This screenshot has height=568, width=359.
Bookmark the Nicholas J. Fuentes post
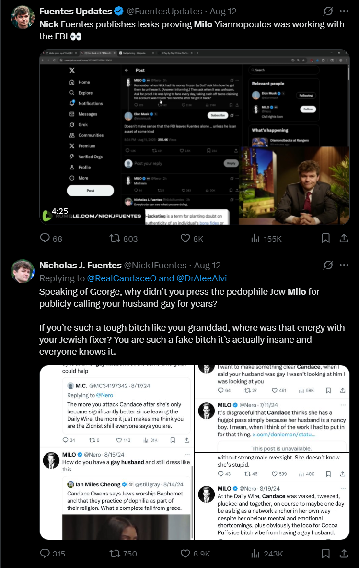click(x=326, y=553)
